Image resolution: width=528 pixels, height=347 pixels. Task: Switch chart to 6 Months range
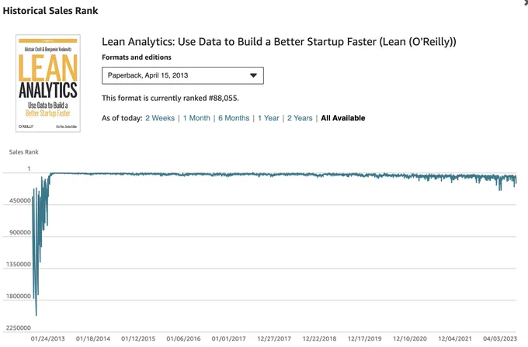[234, 118]
